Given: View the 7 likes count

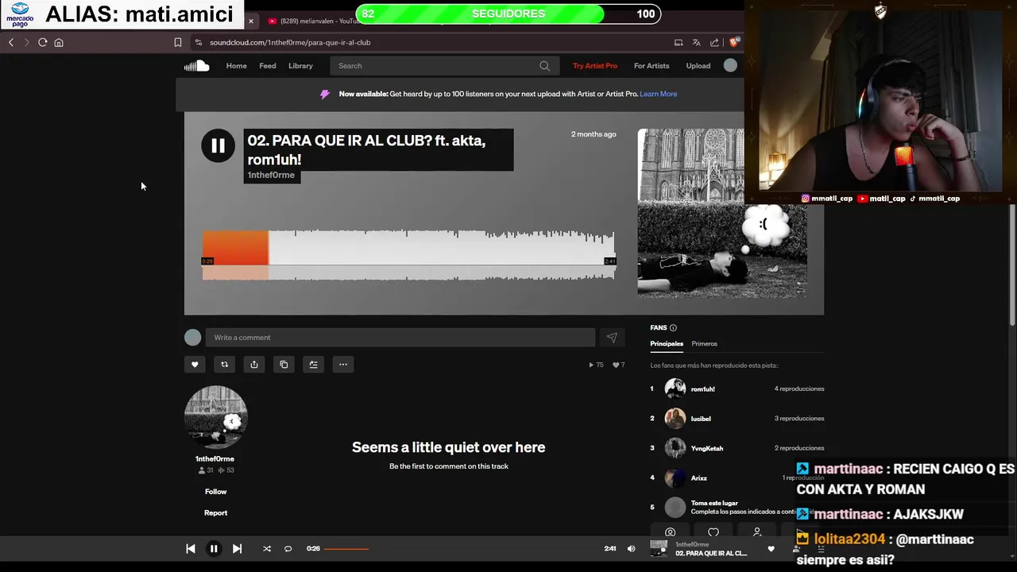Looking at the screenshot, I should [x=618, y=365].
